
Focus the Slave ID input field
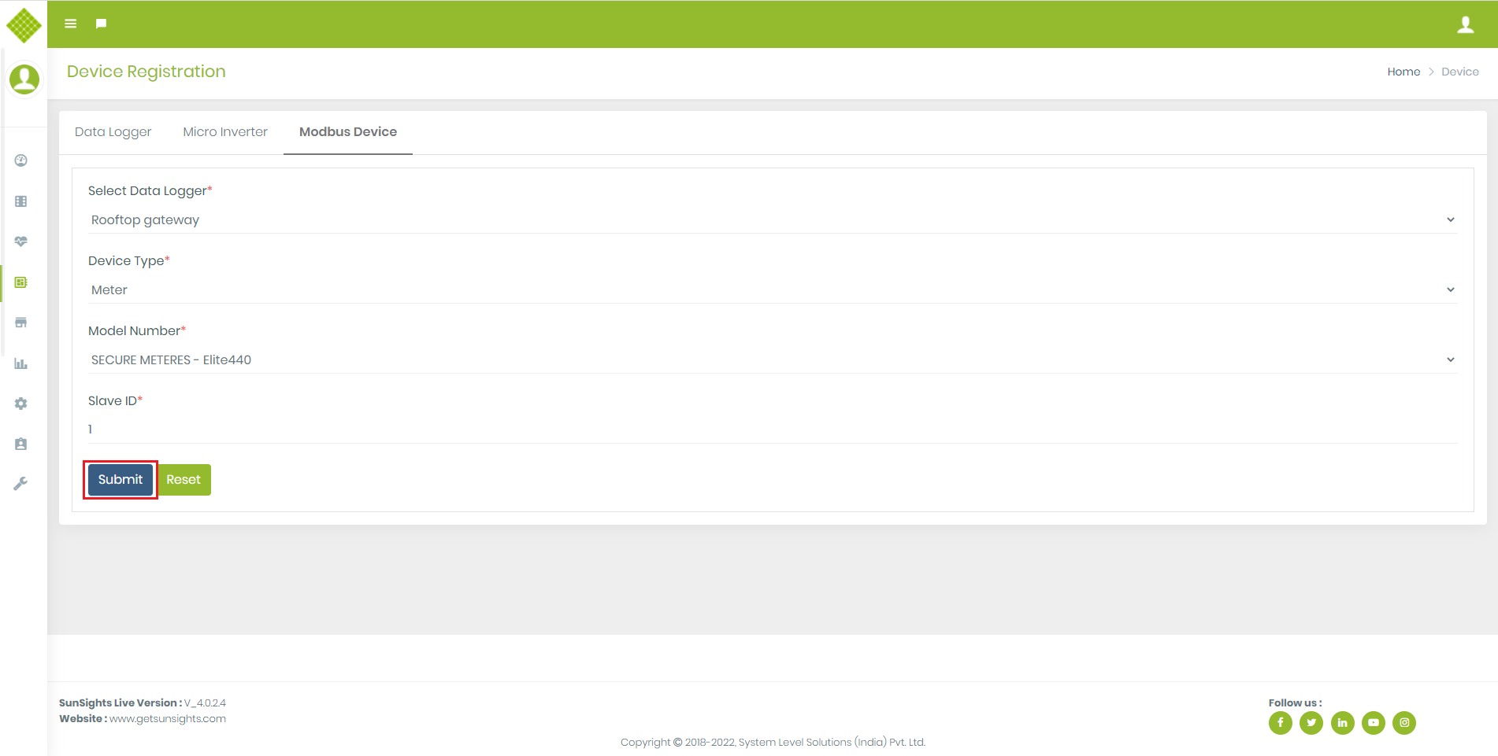point(772,430)
